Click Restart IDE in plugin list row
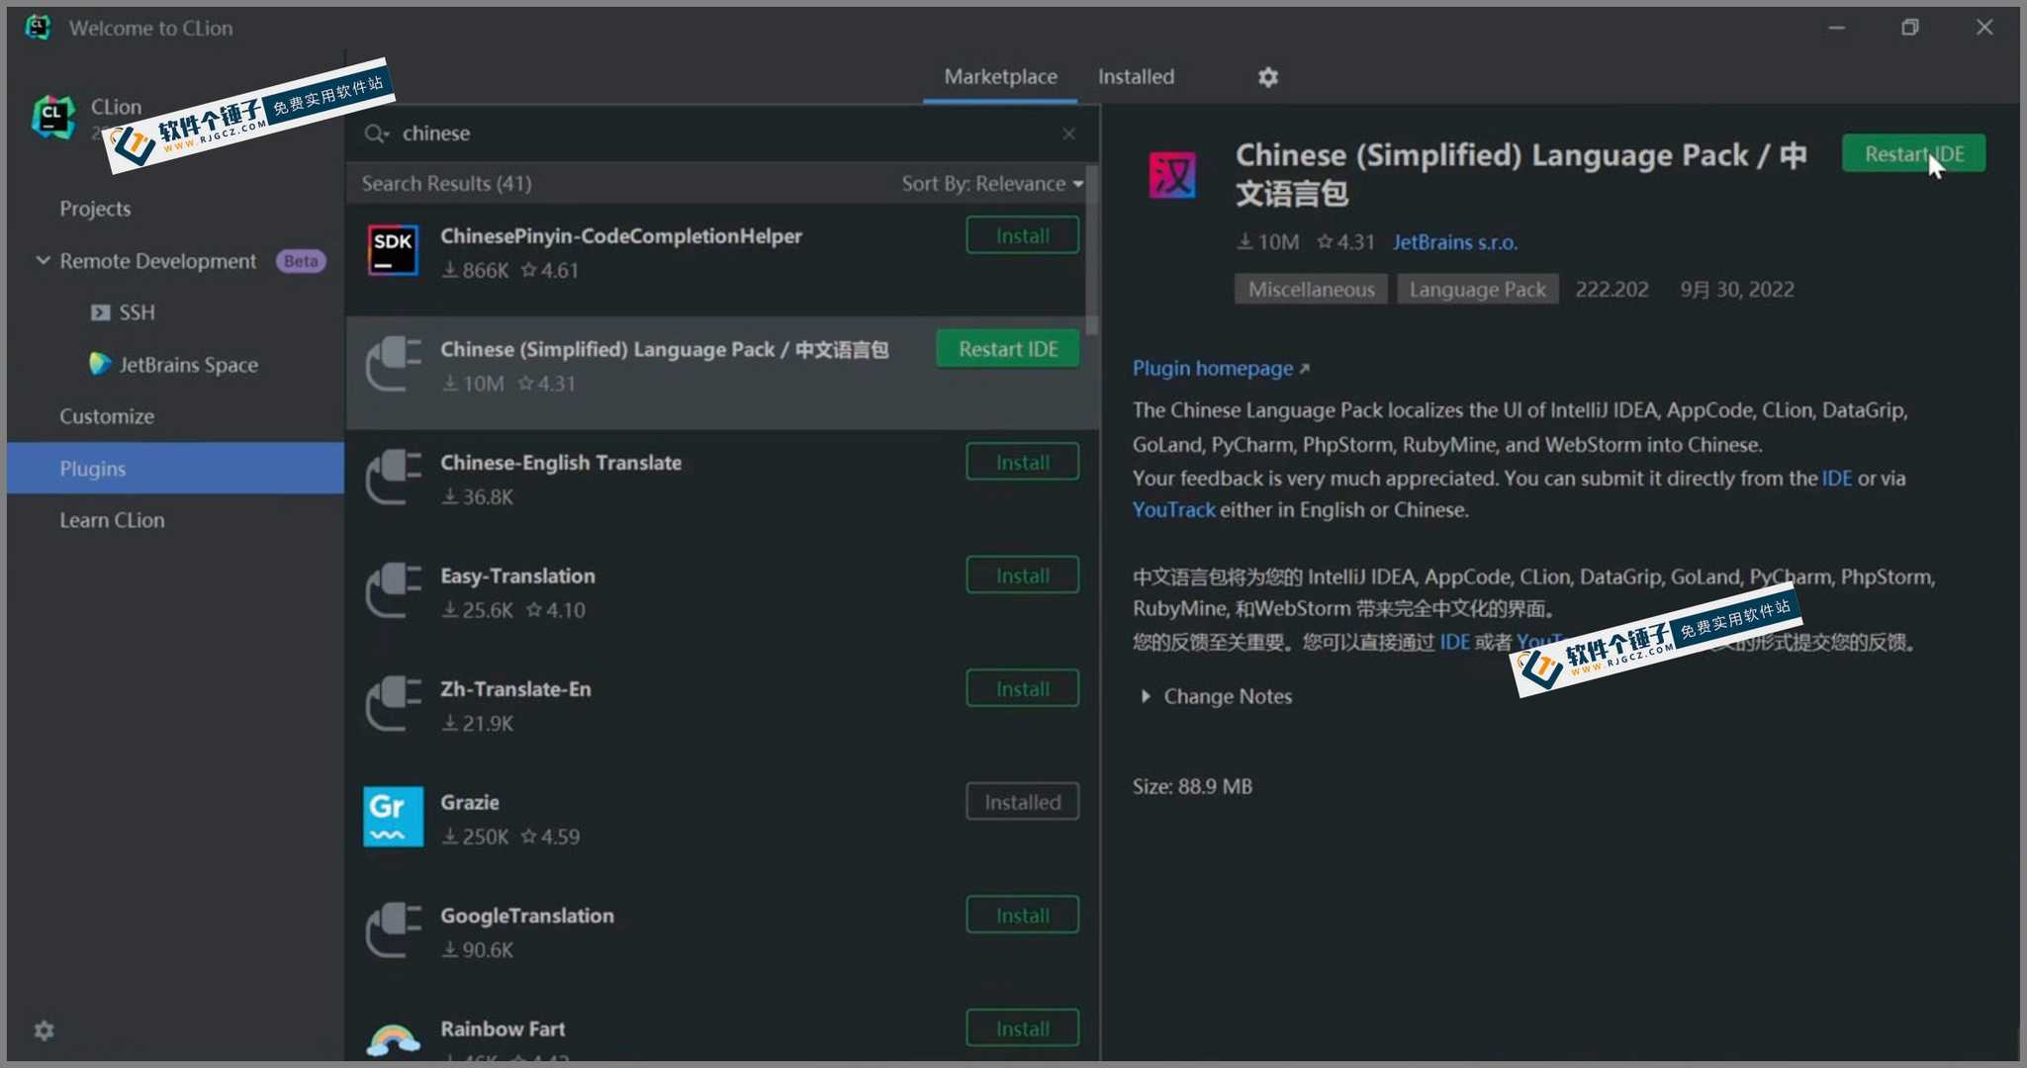The image size is (2027, 1068). [1008, 349]
